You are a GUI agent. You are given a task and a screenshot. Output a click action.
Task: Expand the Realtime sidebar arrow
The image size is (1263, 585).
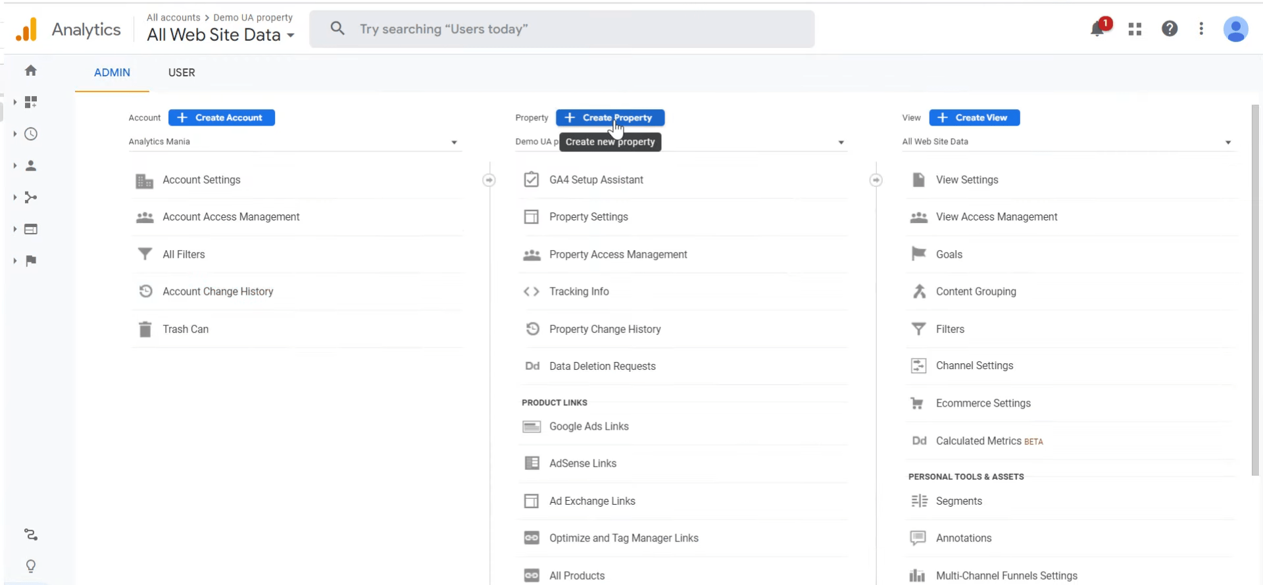pos(14,134)
